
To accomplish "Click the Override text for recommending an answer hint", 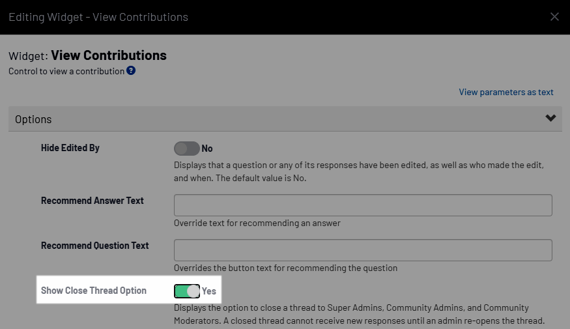I will pyautogui.click(x=257, y=223).
